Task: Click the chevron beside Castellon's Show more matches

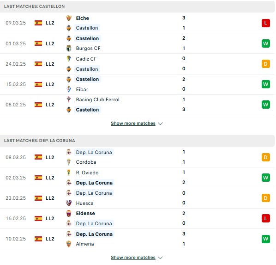Action: [160, 123]
